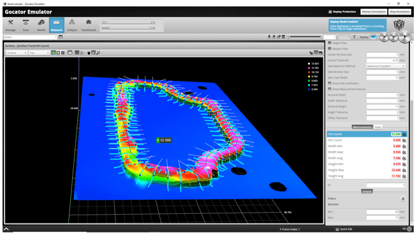Open the job name dropdown showing [new]

[x=31, y=37]
